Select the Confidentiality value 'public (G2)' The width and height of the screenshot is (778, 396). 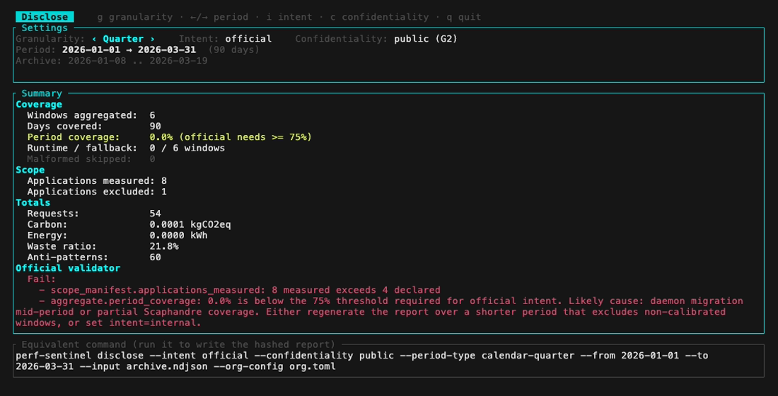[x=426, y=39]
